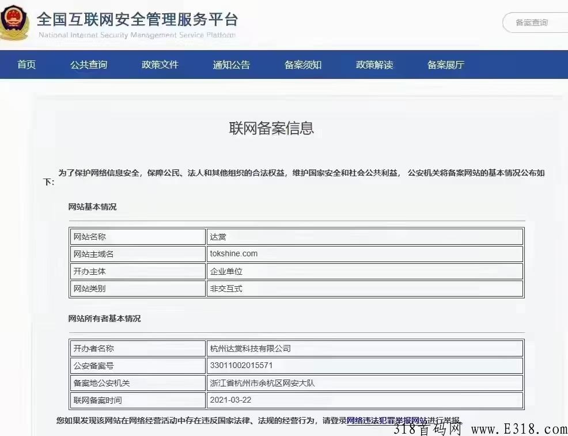Select the record number 33011002015571
This screenshot has width=568, height=436.
tap(241, 365)
